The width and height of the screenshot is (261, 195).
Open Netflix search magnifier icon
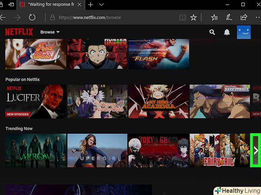212,32
